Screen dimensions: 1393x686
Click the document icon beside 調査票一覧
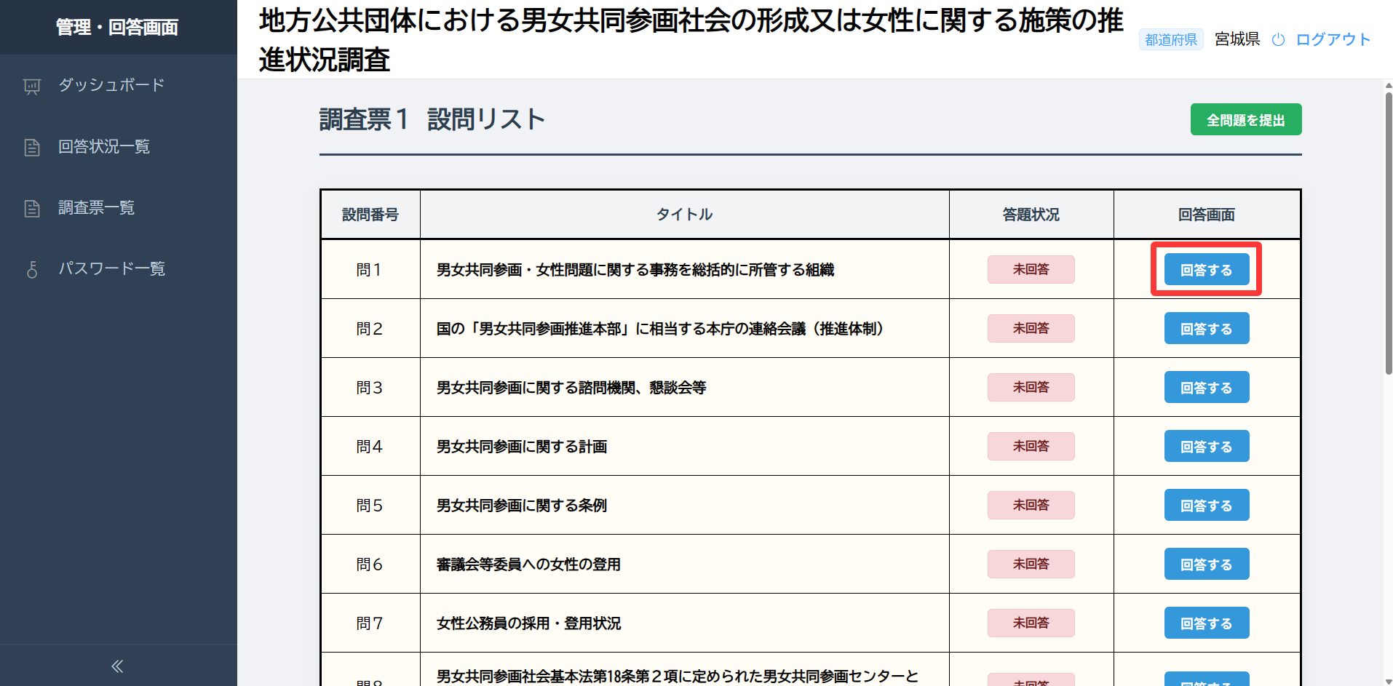(32, 209)
